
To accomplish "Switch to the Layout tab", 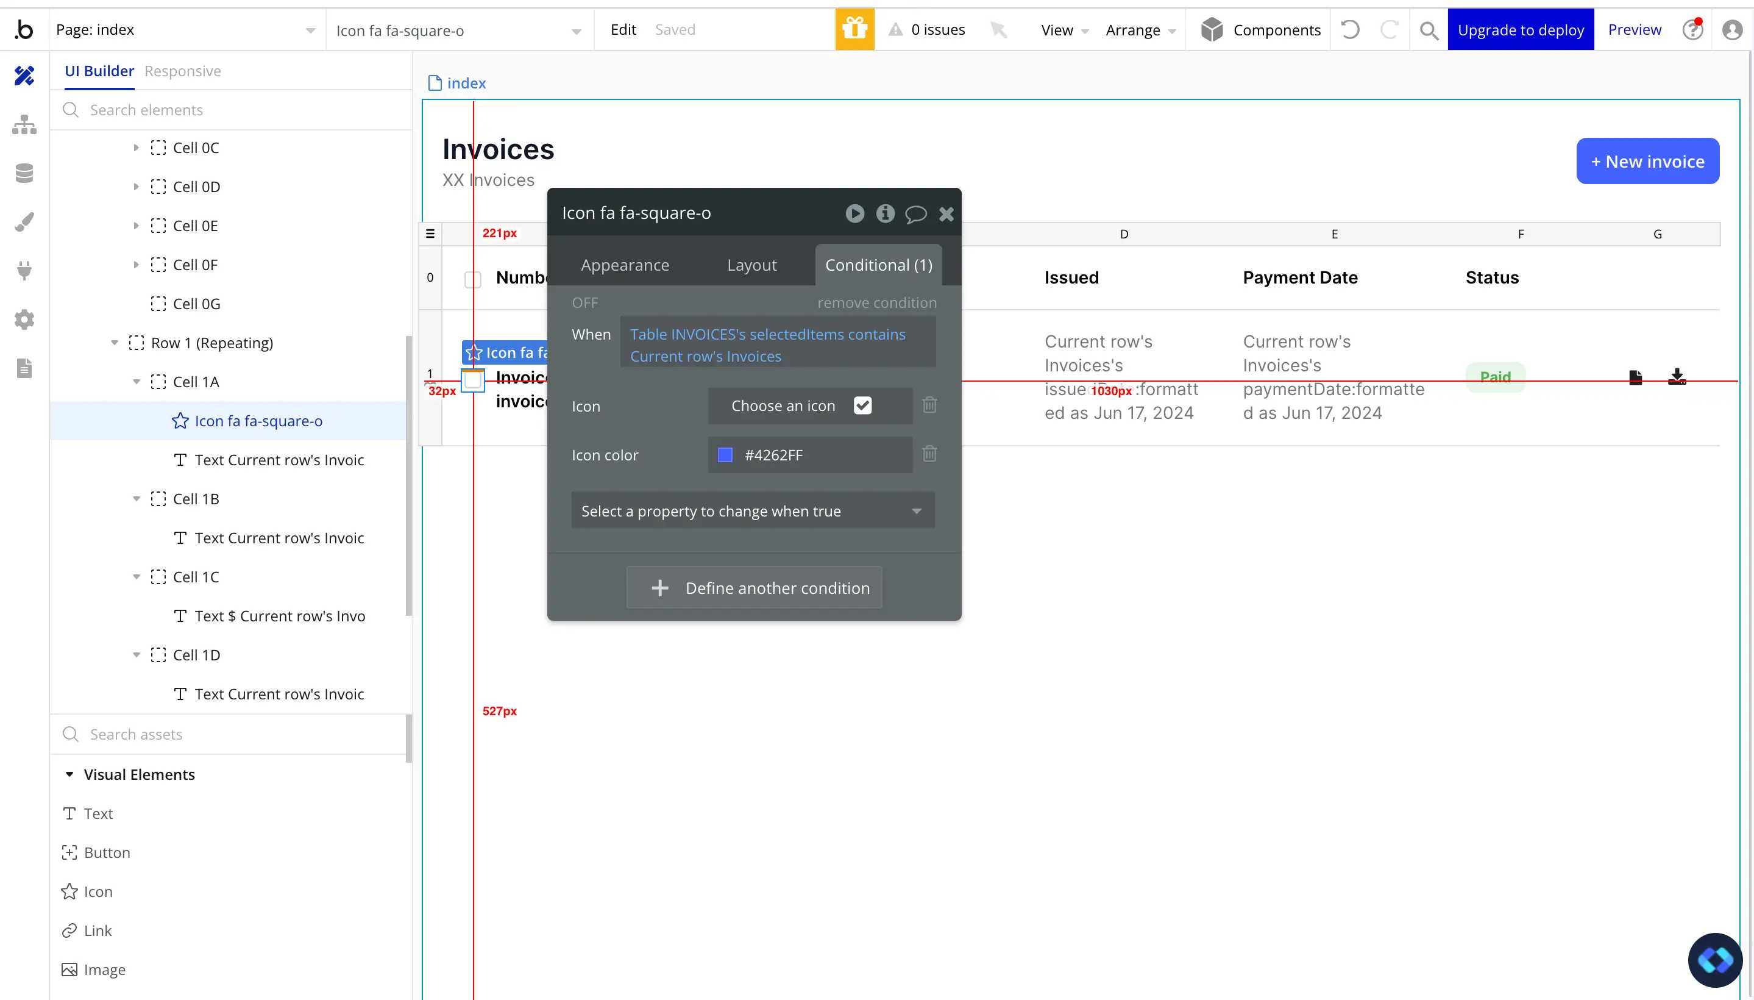I will click(x=751, y=265).
